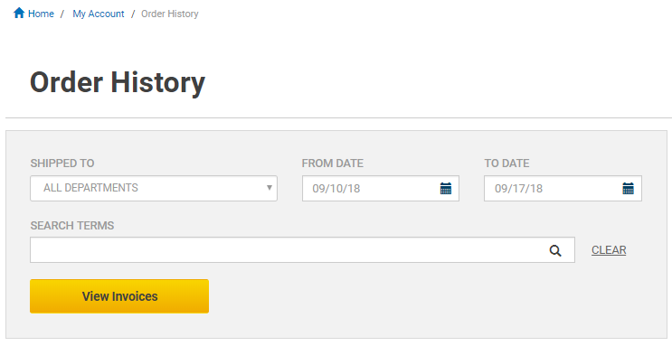The image size is (672, 346).
Task: Expand the ALL DEPARTMENTS dropdown arrow
Action: pyautogui.click(x=270, y=188)
